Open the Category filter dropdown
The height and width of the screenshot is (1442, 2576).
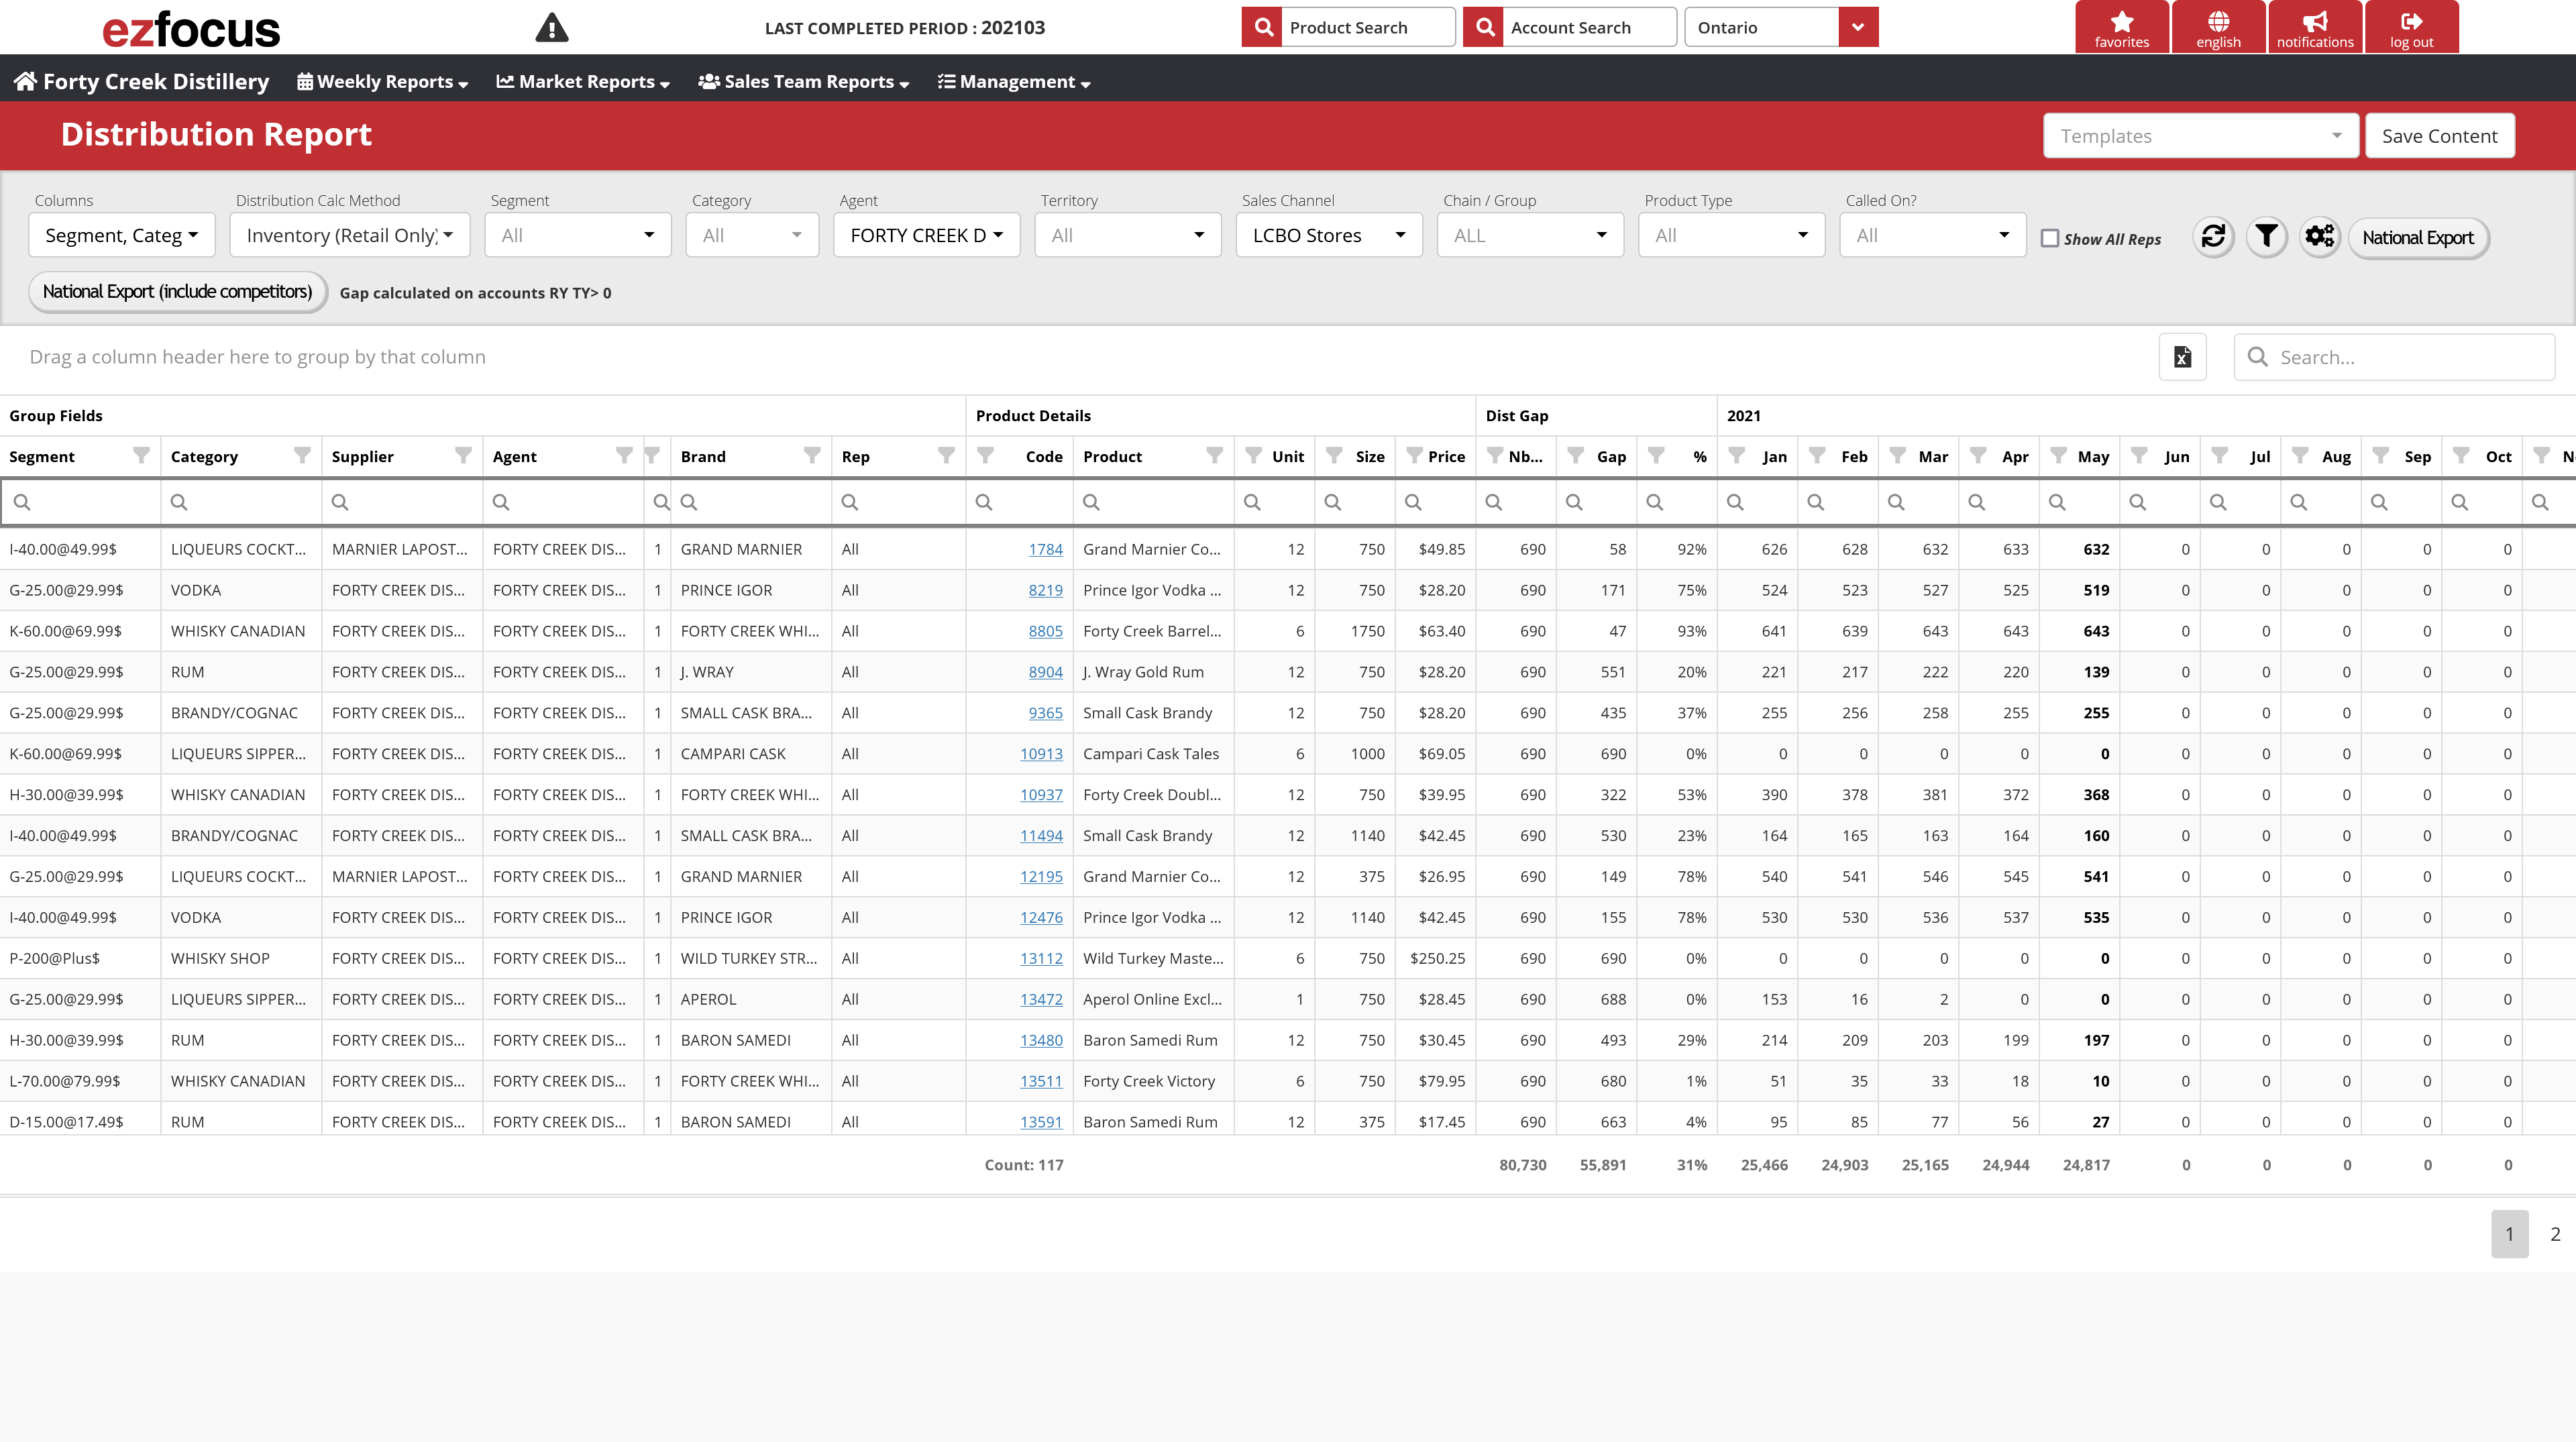coord(752,235)
